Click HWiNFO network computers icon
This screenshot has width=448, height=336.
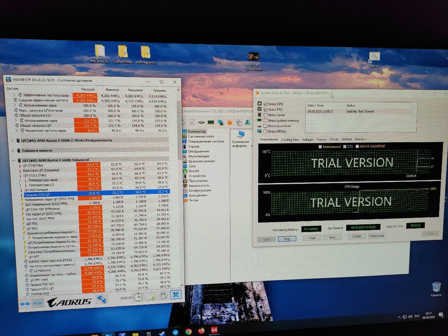pos(102,299)
